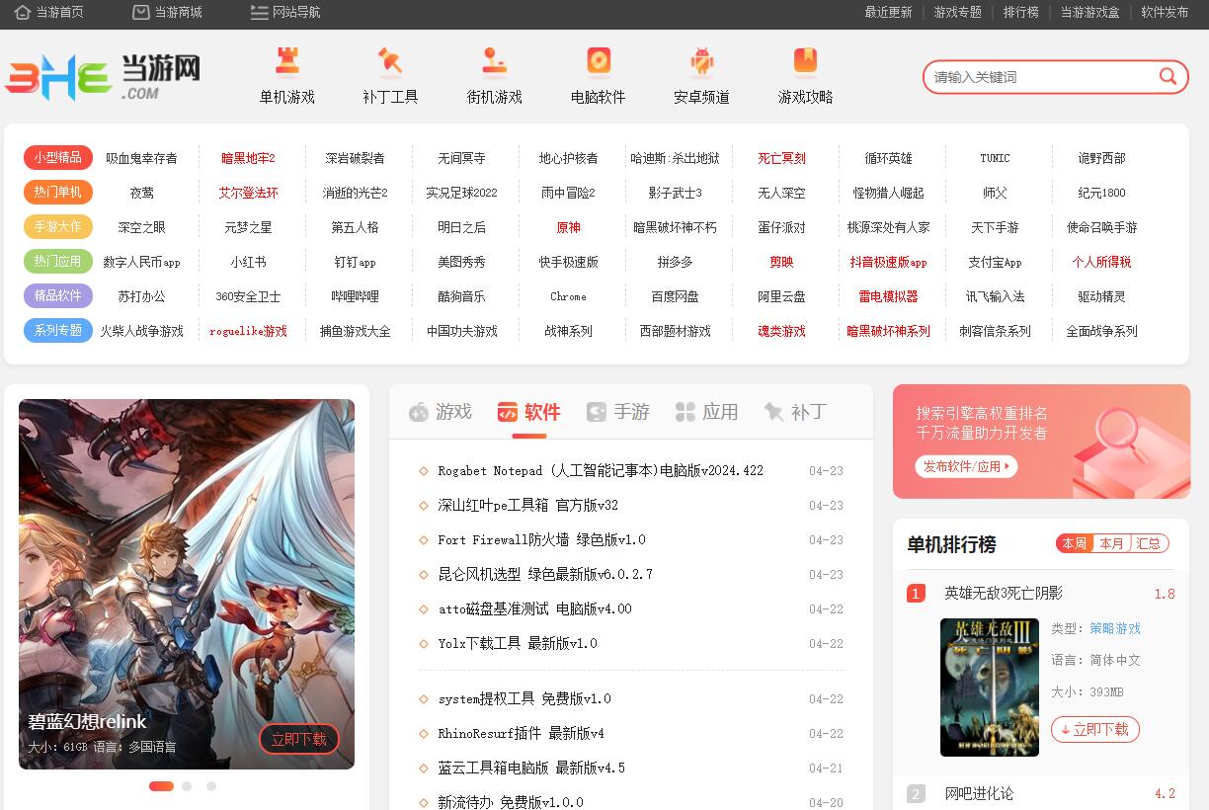This screenshot has width=1209, height=810.
Task: Click the 小型精品 category pill
Action: (x=58, y=158)
